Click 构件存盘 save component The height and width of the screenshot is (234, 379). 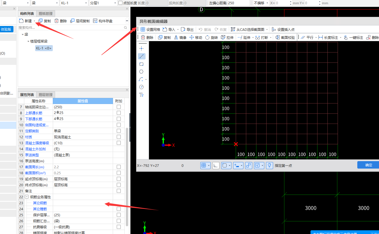(x=103, y=21)
